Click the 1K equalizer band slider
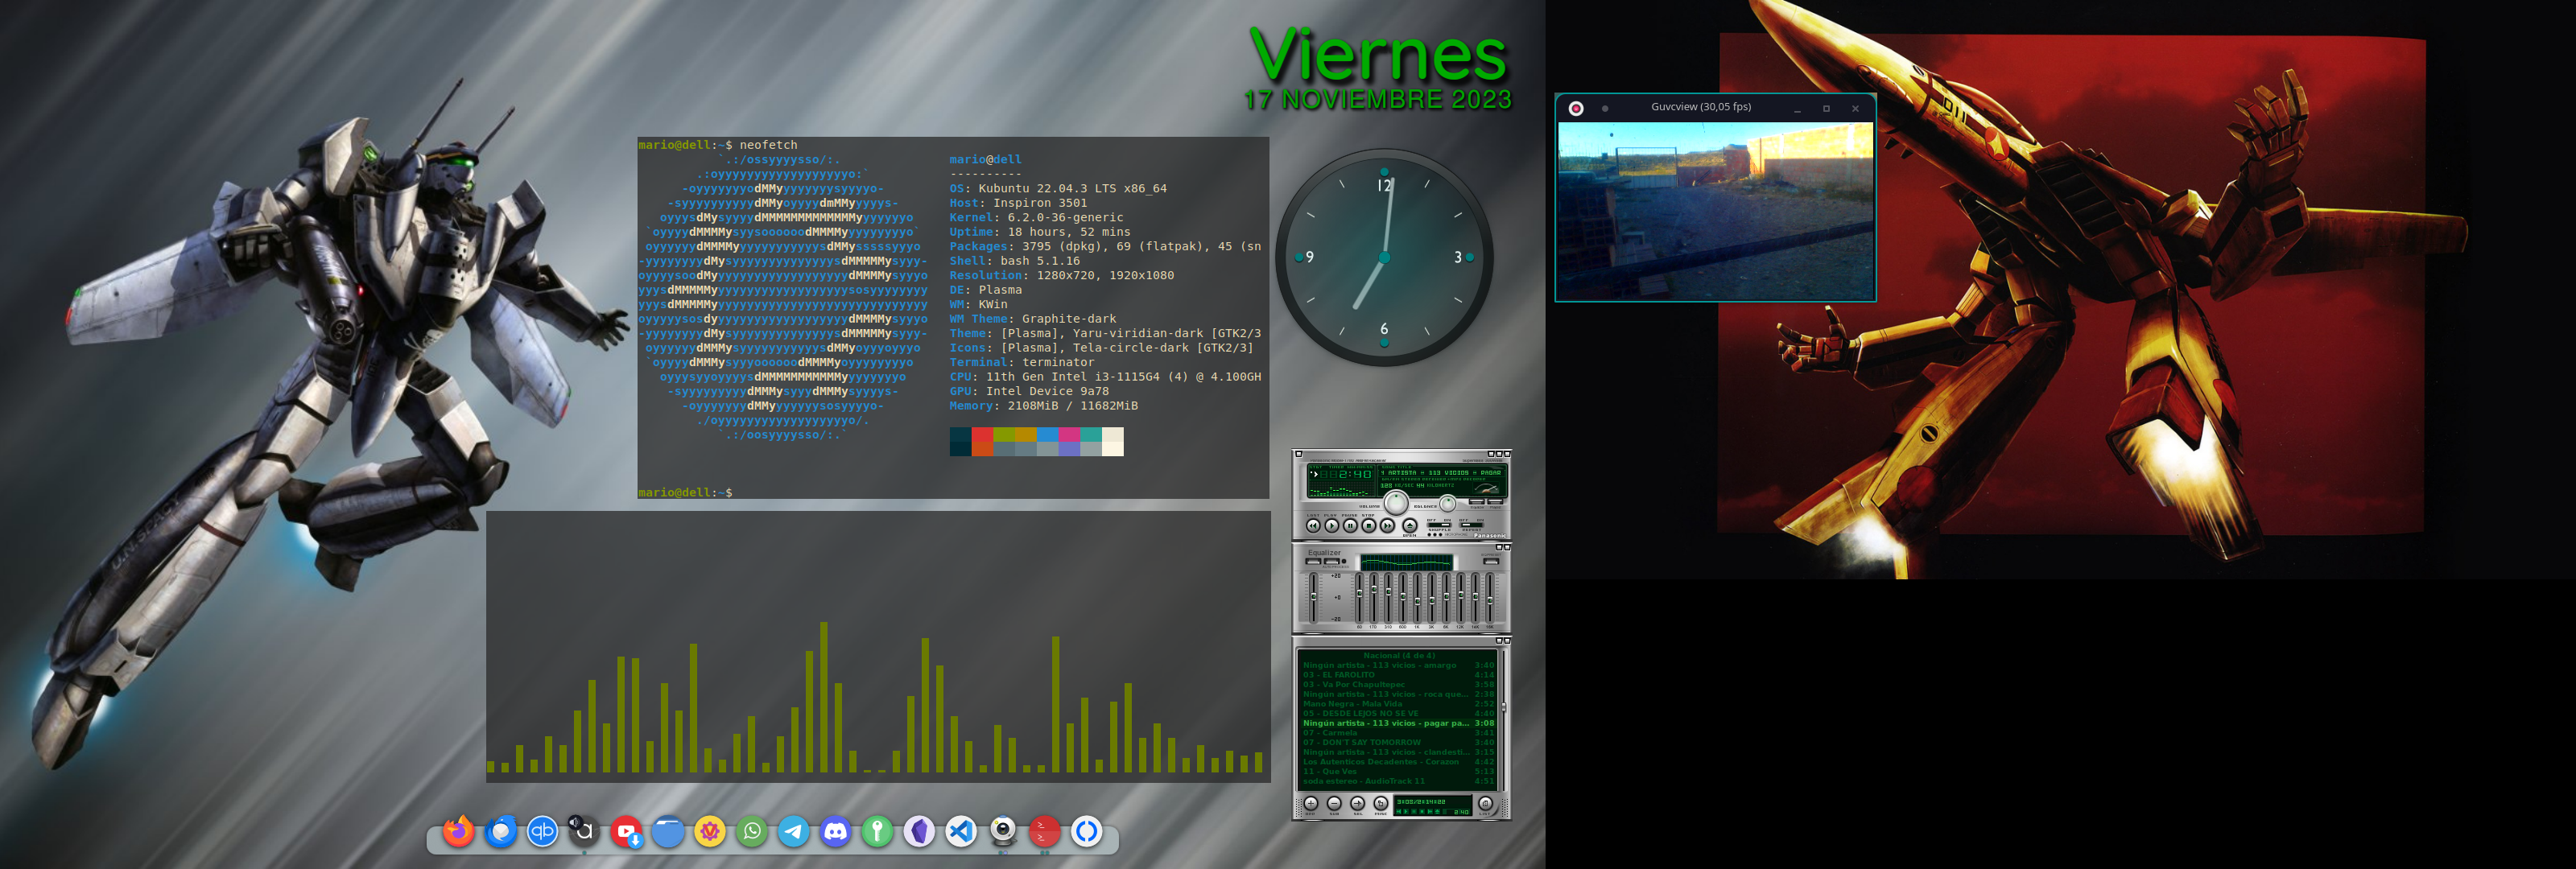 coord(1418,597)
